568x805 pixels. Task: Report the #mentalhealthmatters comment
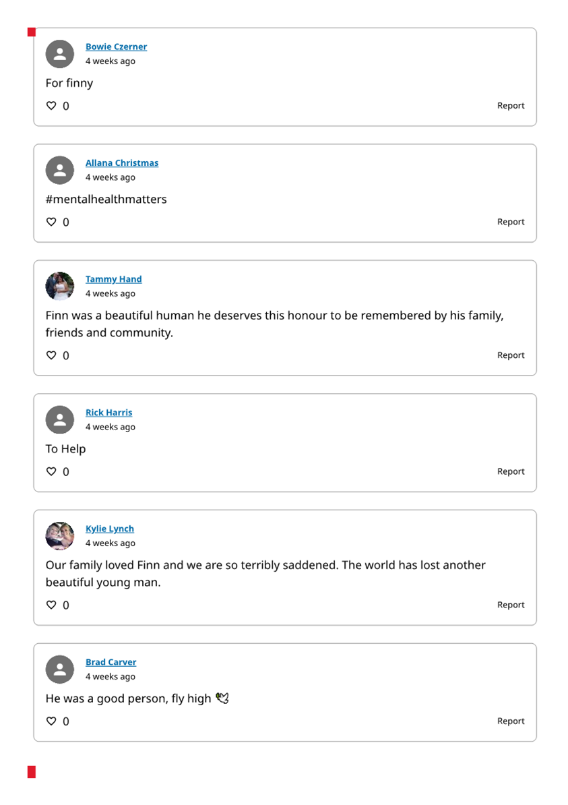coord(511,222)
